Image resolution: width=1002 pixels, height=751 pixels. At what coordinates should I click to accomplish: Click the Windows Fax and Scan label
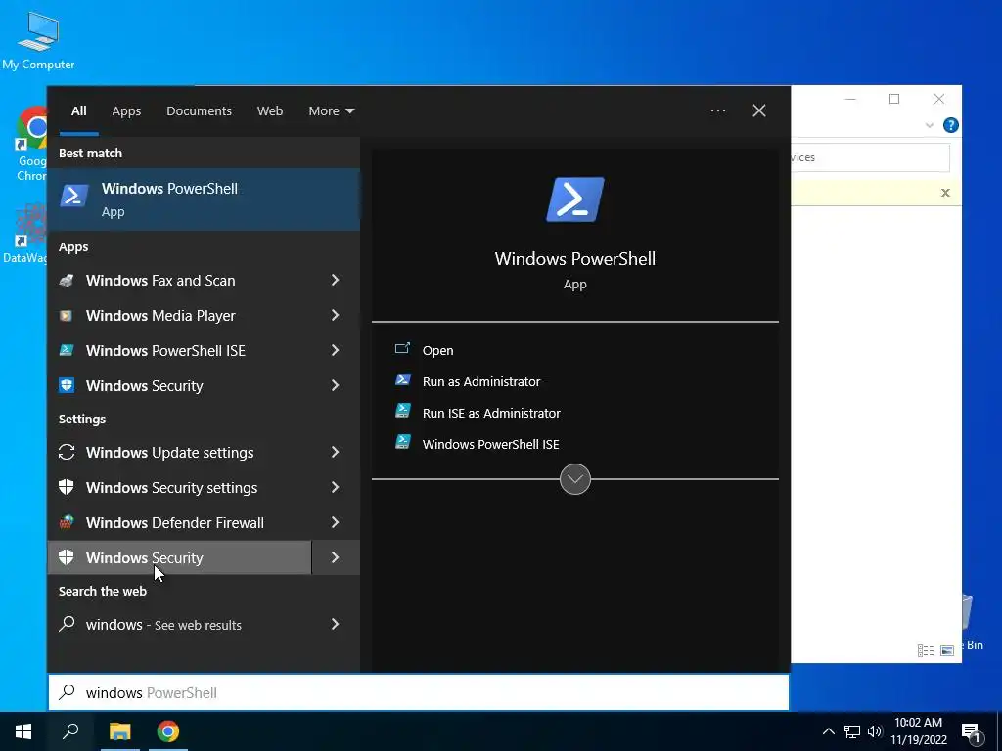[x=161, y=281]
